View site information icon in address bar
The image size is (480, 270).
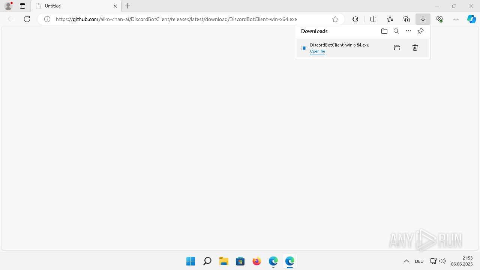pos(47,19)
